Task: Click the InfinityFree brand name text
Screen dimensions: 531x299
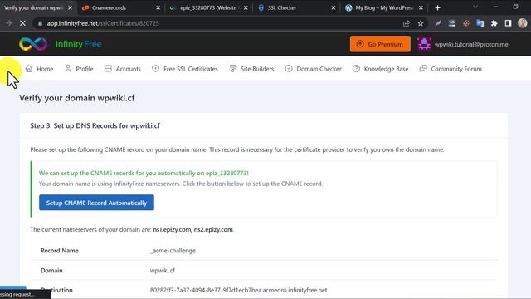Action: [x=79, y=44]
